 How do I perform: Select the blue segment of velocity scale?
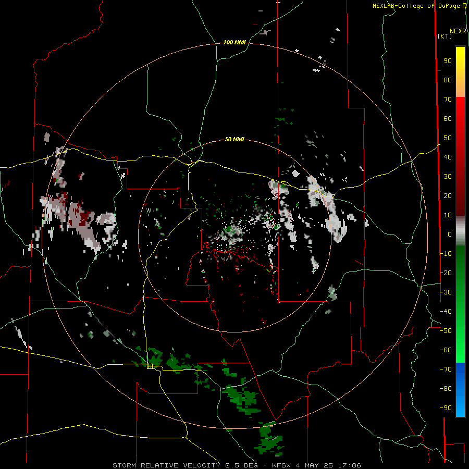pos(460,390)
